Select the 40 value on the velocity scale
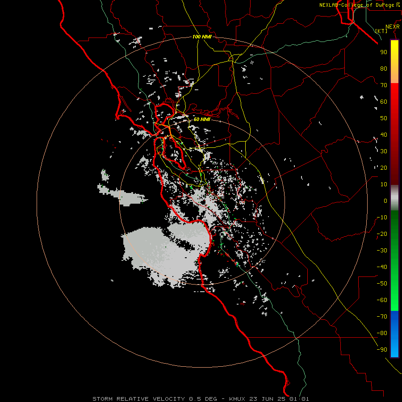 (x=384, y=134)
